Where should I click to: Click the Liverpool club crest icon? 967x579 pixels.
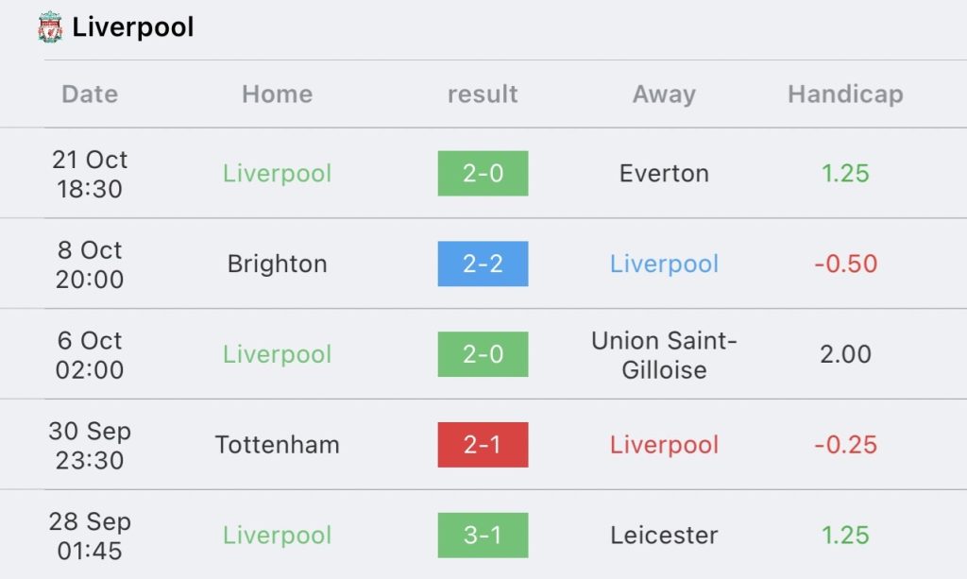[50, 27]
